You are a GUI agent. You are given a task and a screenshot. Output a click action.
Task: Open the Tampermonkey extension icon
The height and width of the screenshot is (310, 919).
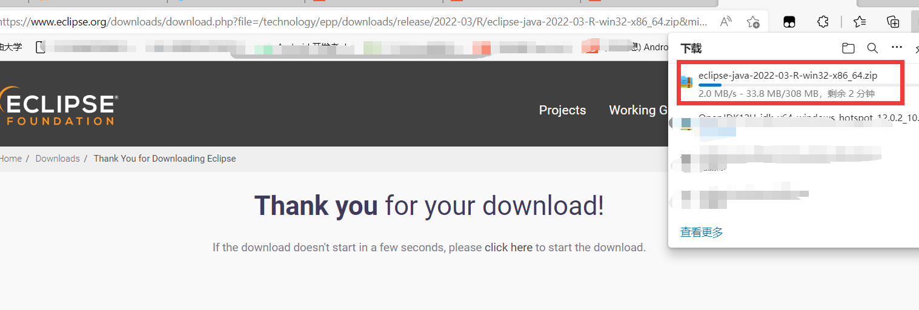click(789, 22)
